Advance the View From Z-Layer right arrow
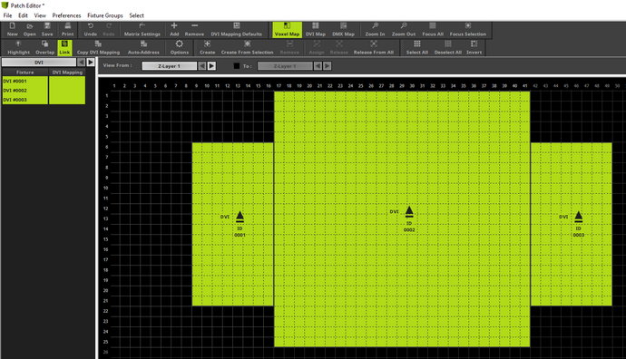Viewport: 626px width, 359px height. (x=211, y=66)
